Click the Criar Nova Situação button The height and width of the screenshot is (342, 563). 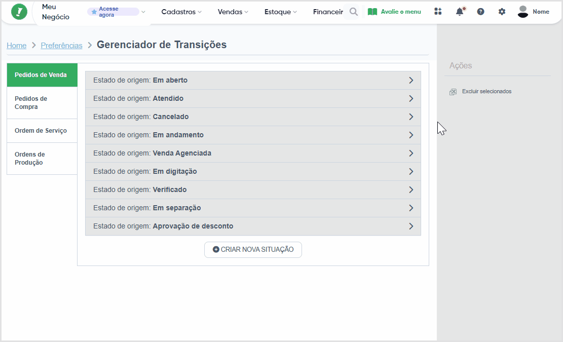tap(253, 250)
